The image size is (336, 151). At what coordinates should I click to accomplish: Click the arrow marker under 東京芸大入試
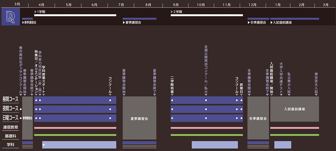pyautogui.click(x=316, y=95)
